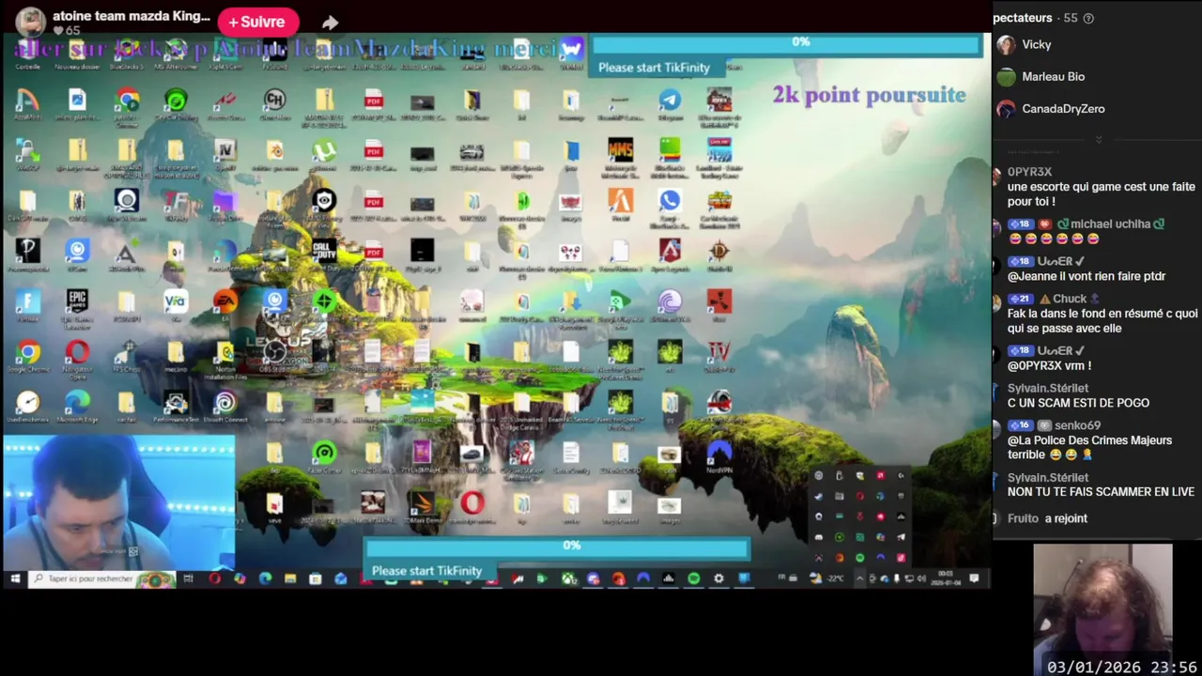Screen dimensions: 1202x676
Task: Click the bottom TikFinity 0% progress bar
Action: point(556,546)
